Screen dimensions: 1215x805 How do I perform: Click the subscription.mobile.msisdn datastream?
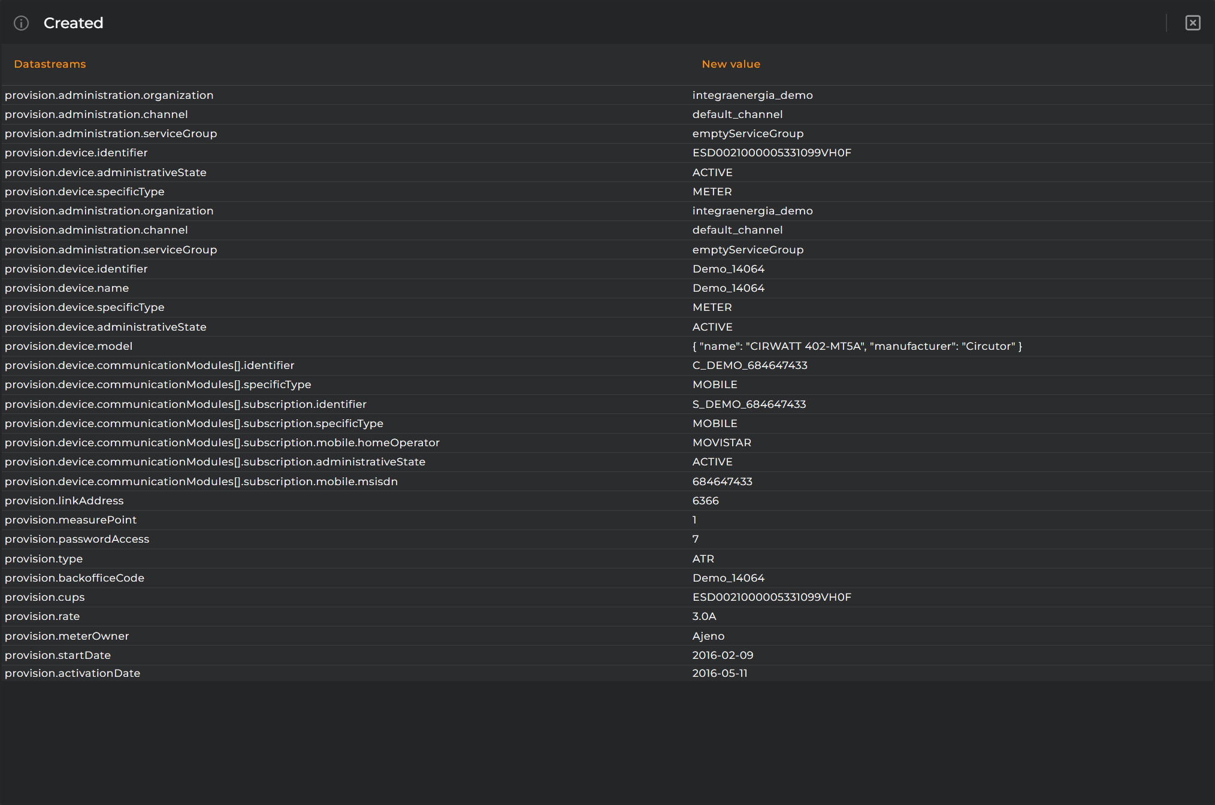pyautogui.click(x=201, y=482)
